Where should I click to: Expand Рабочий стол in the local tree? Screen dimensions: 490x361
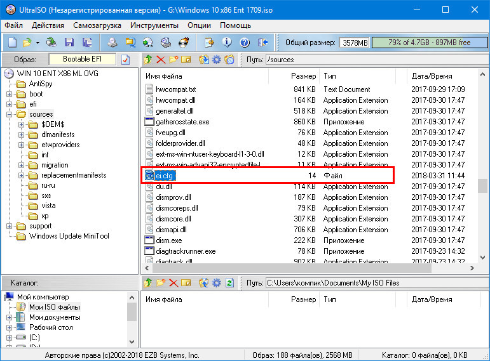point(10,327)
